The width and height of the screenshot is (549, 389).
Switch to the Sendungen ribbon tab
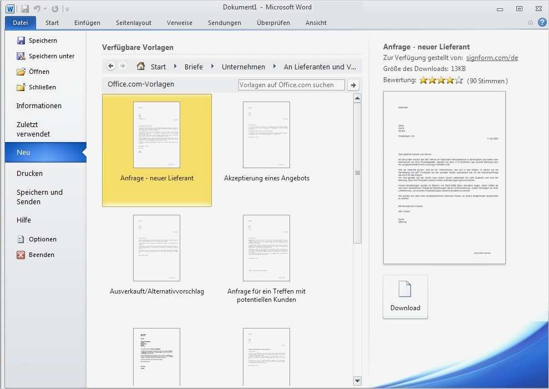point(224,23)
